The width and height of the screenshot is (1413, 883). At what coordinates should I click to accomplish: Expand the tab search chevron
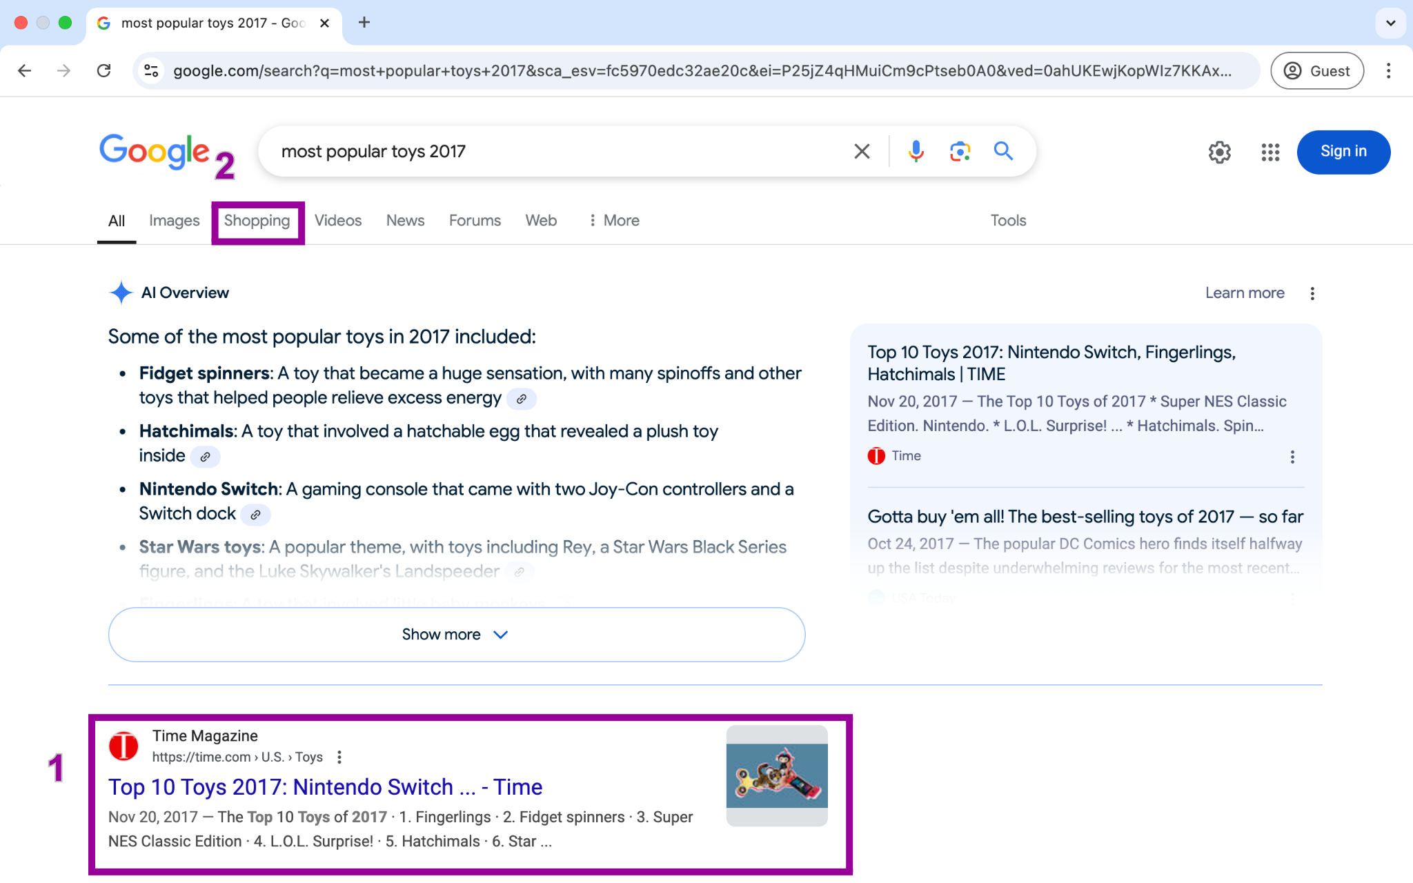tap(1390, 23)
